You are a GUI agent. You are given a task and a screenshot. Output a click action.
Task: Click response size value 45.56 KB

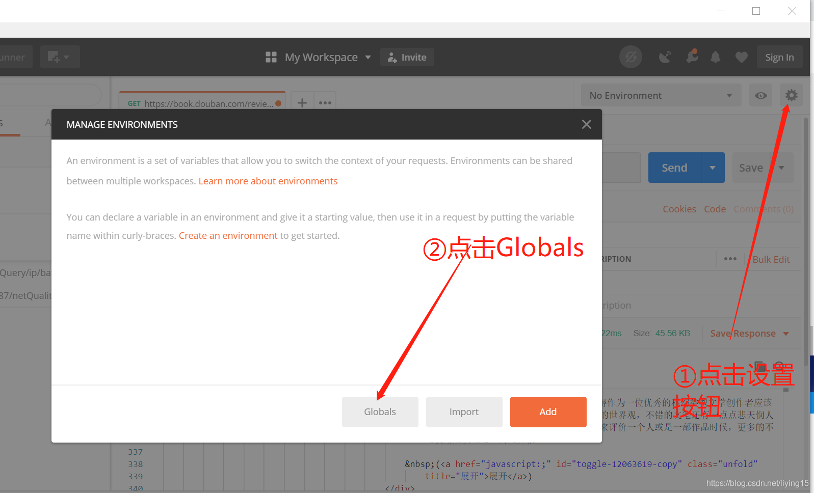[x=672, y=333]
